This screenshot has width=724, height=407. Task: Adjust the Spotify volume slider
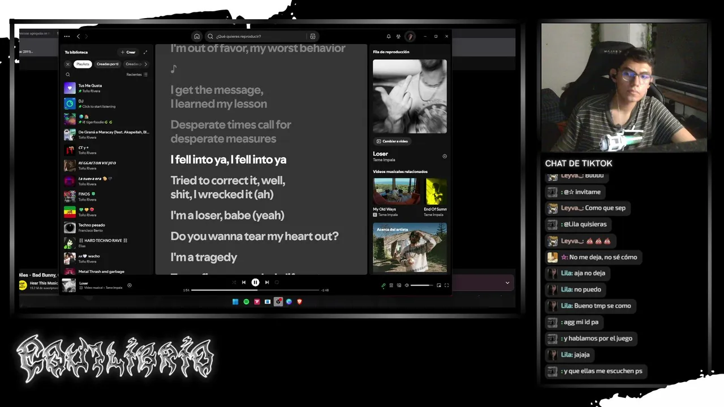(x=422, y=285)
